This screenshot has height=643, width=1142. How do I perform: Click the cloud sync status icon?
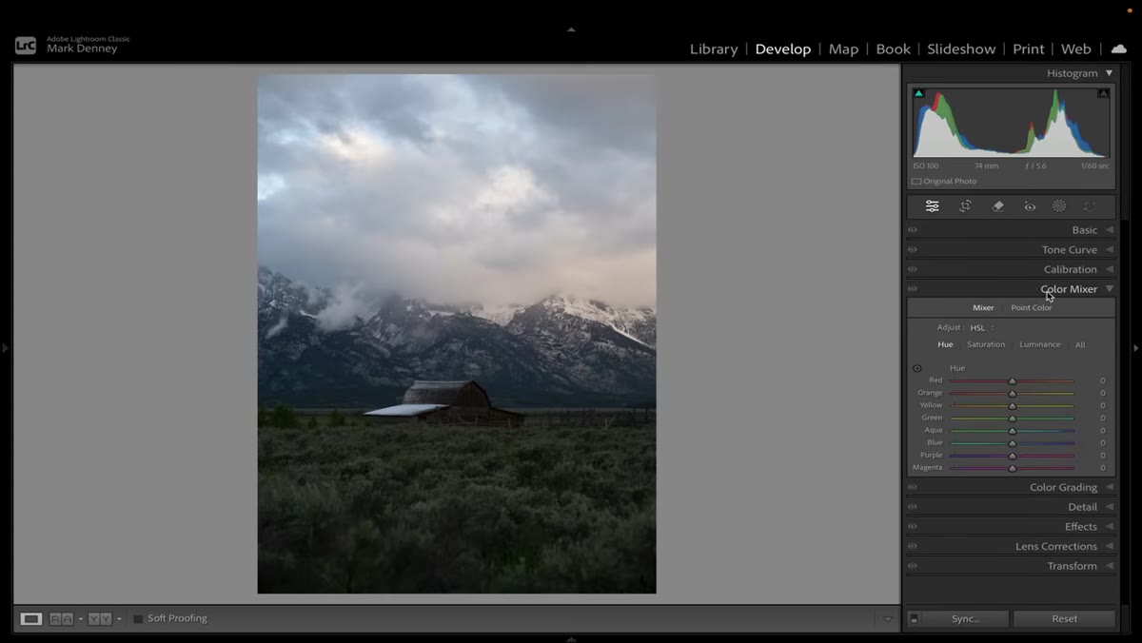(x=1118, y=49)
